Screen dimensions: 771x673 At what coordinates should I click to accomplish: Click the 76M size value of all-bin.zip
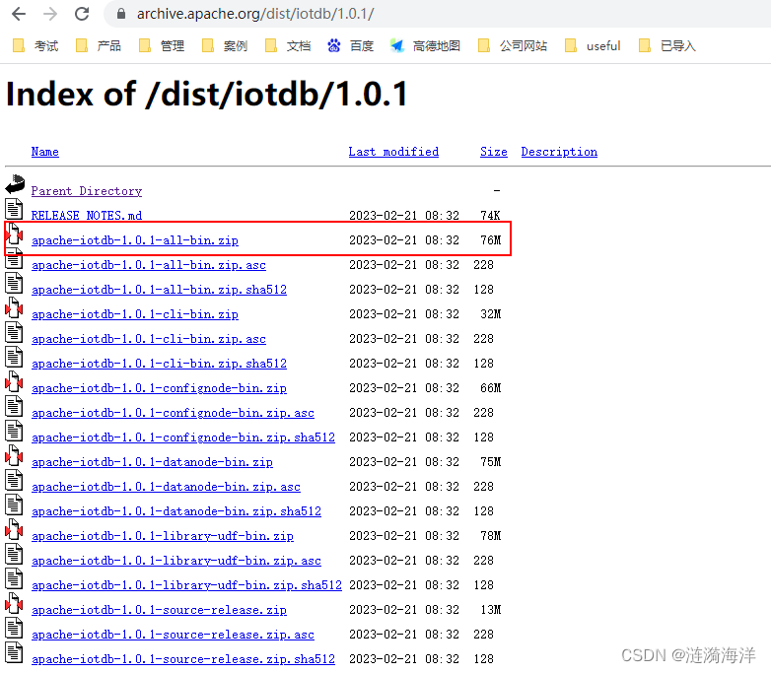click(490, 240)
